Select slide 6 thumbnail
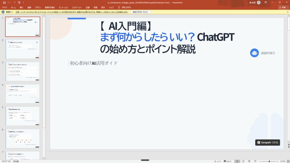 23,138
